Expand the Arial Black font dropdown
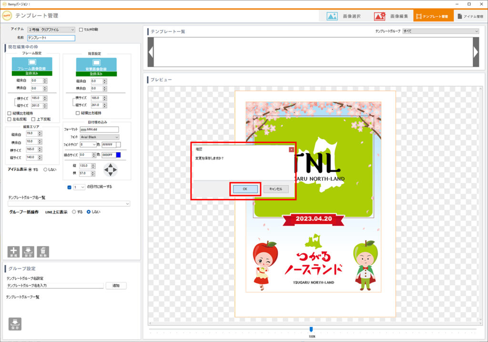 100,137
